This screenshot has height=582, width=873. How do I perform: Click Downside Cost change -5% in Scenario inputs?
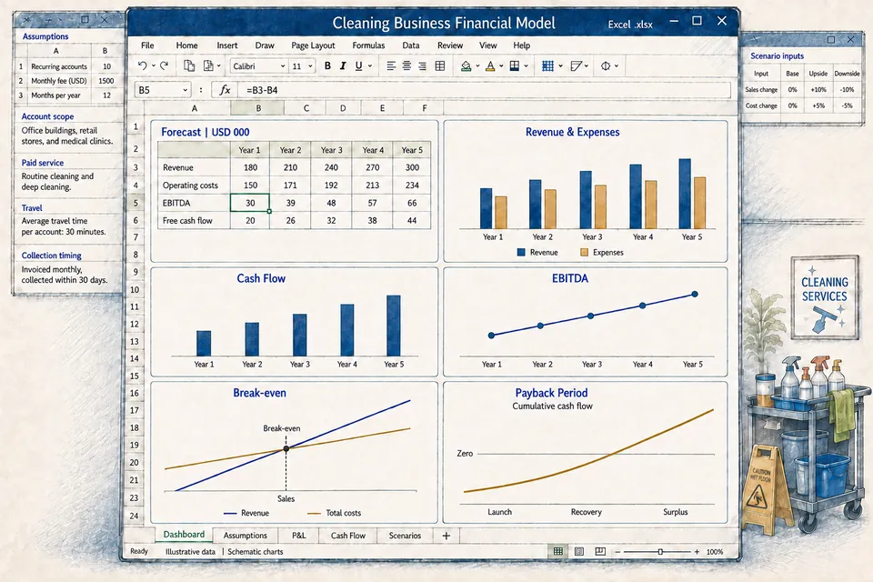[x=847, y=105]
